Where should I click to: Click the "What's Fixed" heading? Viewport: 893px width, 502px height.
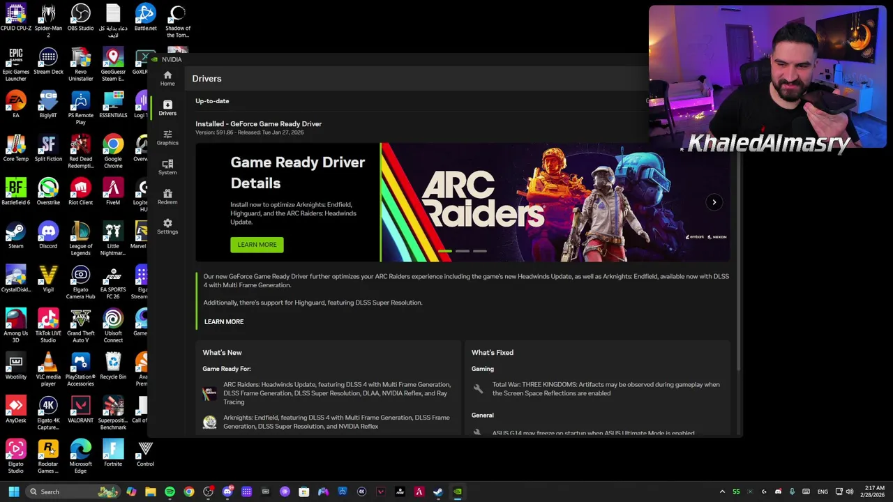[x=493, y=353]
